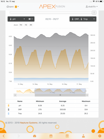
Task: Click the navigator scroll left arrow
Action: pos(15,95)
